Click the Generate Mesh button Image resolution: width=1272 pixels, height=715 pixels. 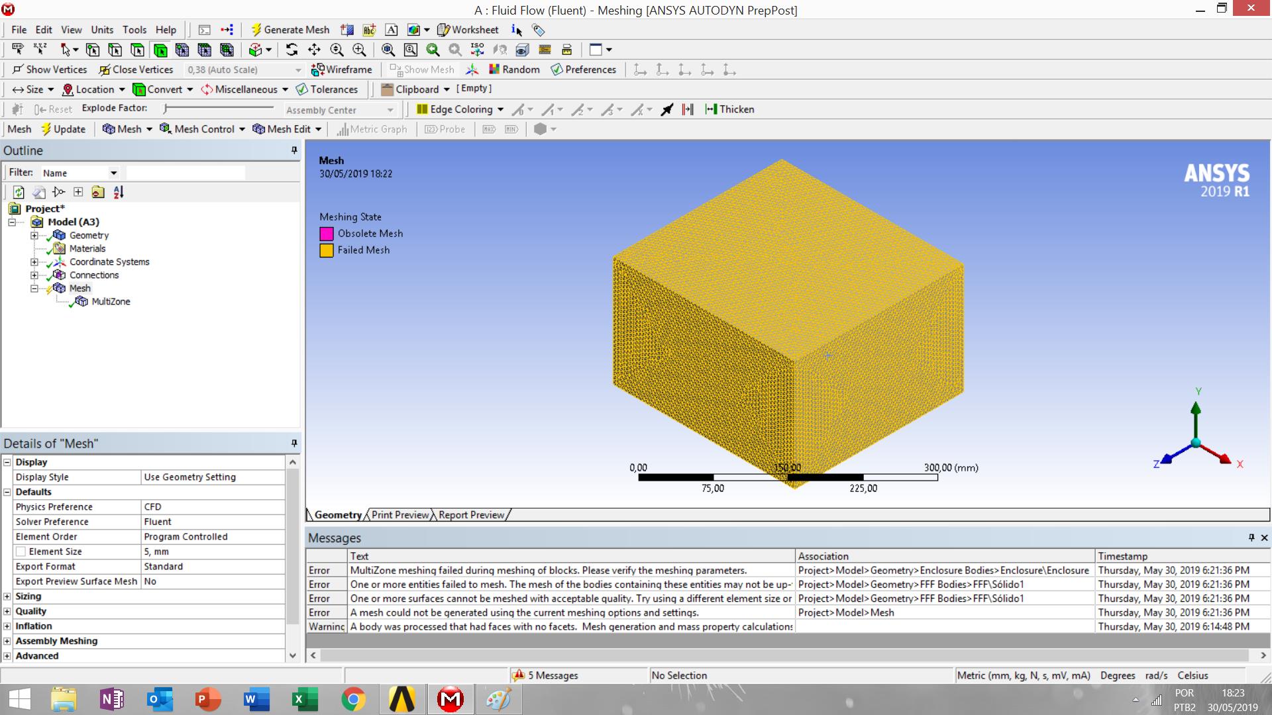290,30
